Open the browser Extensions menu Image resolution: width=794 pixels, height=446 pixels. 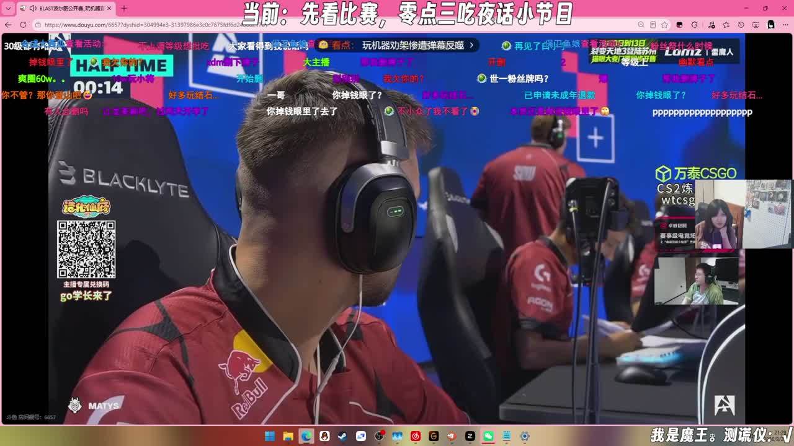tap(694, 25)
